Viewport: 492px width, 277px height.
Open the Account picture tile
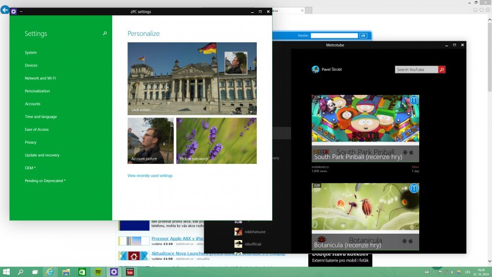click(151, 141)
